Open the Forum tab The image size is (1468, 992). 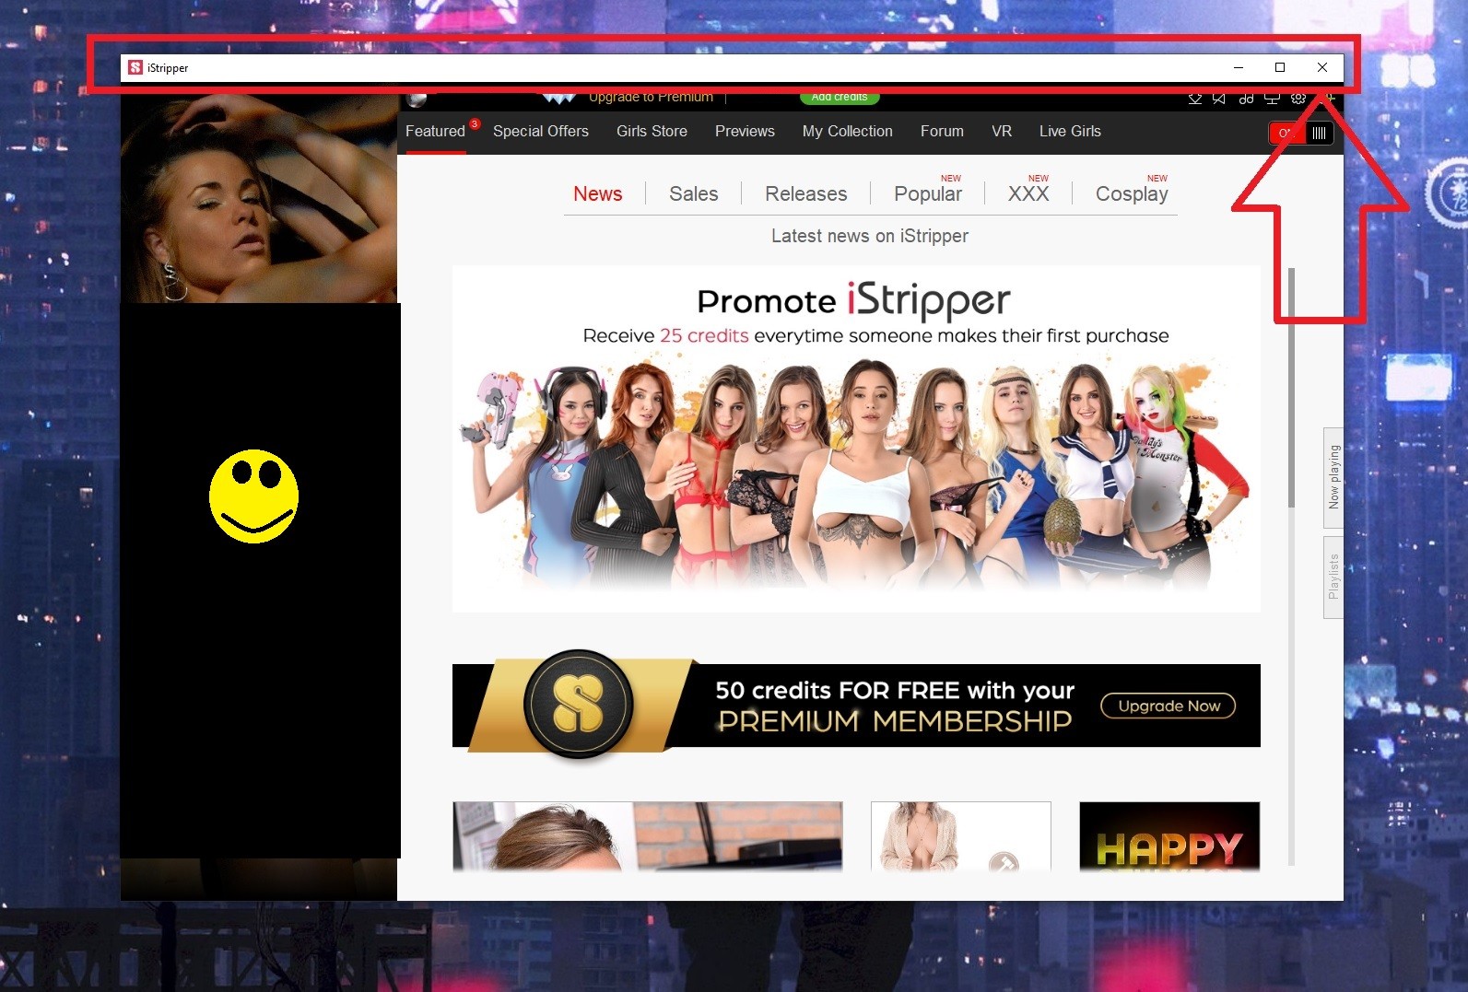point(942,132)
